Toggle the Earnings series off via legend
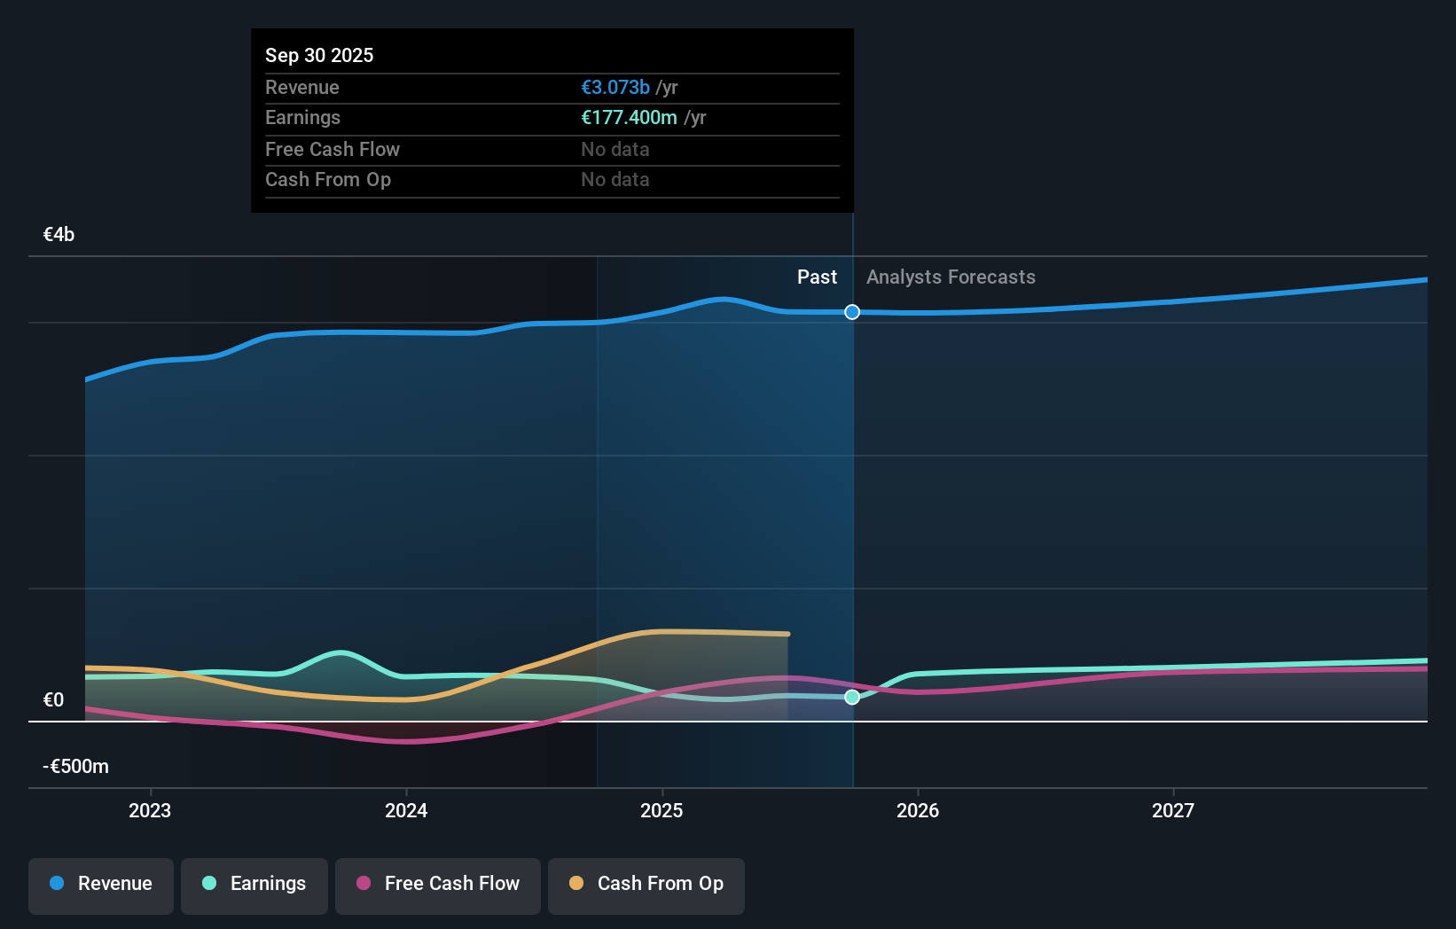The image size is (1456, 929). coord(254,886)
